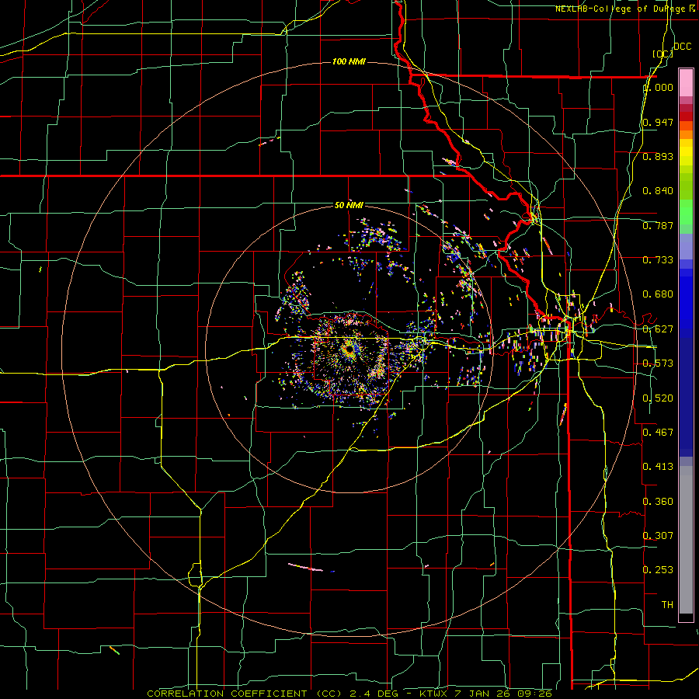This screenshot has height=699, width=699.
Task: Select the 0.893 scale value
Action: click(658, 156)
